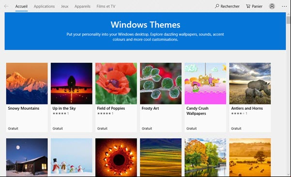Switch to the Accueil tab
This screenshot has height=177, width=291.
[21, 6]
